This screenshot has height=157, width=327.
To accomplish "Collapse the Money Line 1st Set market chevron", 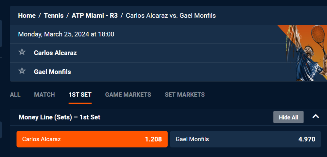I will tap(316, 117).
